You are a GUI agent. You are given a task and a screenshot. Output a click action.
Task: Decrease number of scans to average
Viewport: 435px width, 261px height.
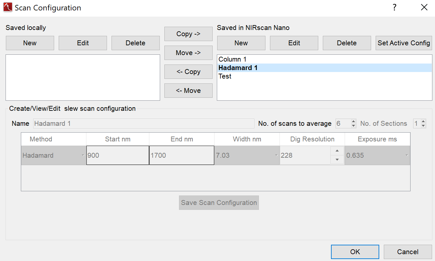(354, 126)
